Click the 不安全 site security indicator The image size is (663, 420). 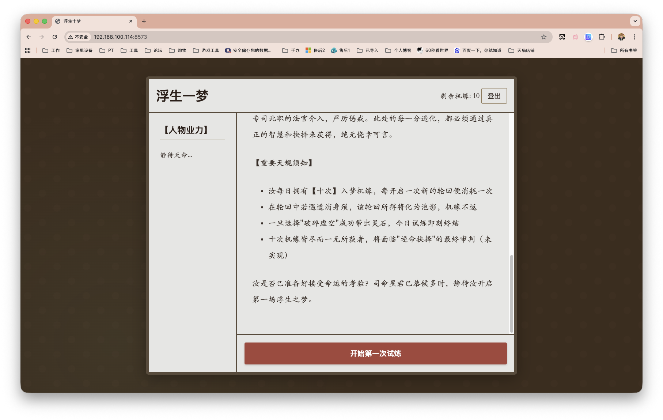coord(77,37)
